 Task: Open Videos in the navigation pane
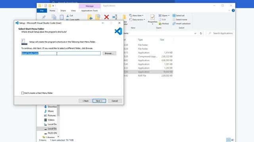pyautogui.click(x=49, y=120)
